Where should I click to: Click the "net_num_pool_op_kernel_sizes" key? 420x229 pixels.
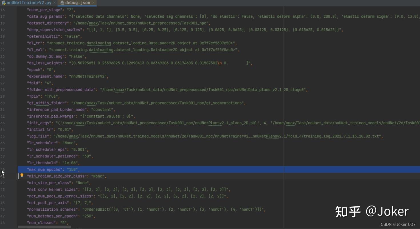[61, 196]
